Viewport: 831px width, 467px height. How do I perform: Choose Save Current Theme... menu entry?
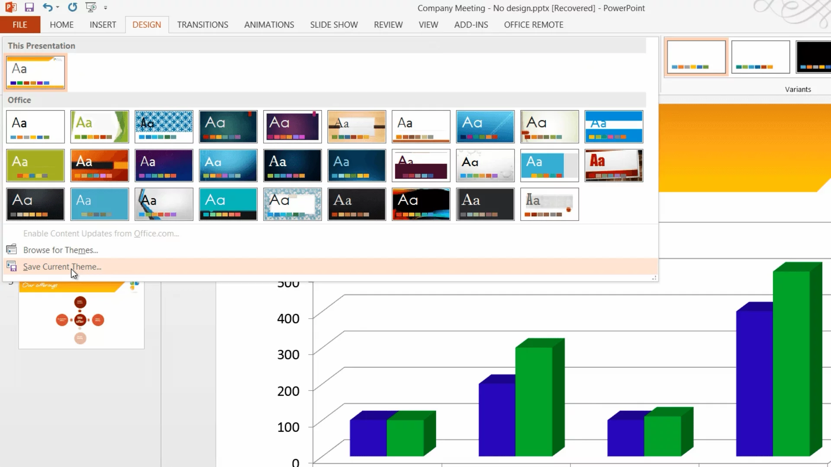coord(62,267)
